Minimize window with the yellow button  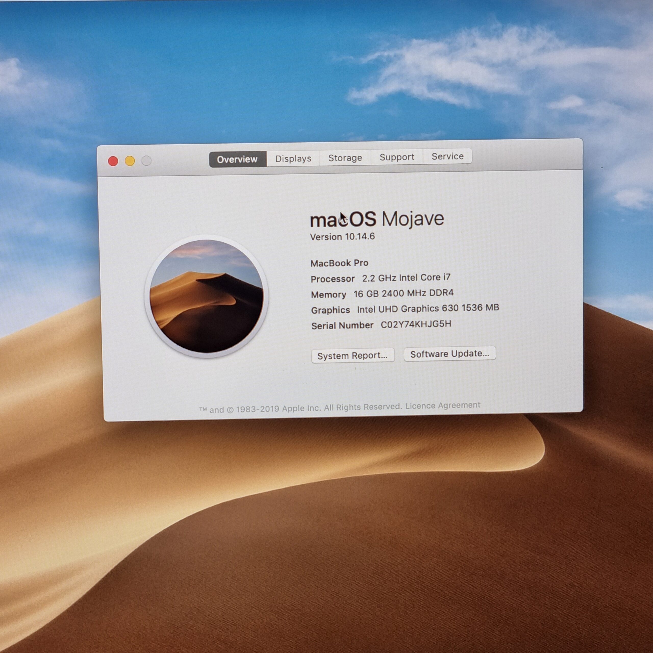point(130,161)
